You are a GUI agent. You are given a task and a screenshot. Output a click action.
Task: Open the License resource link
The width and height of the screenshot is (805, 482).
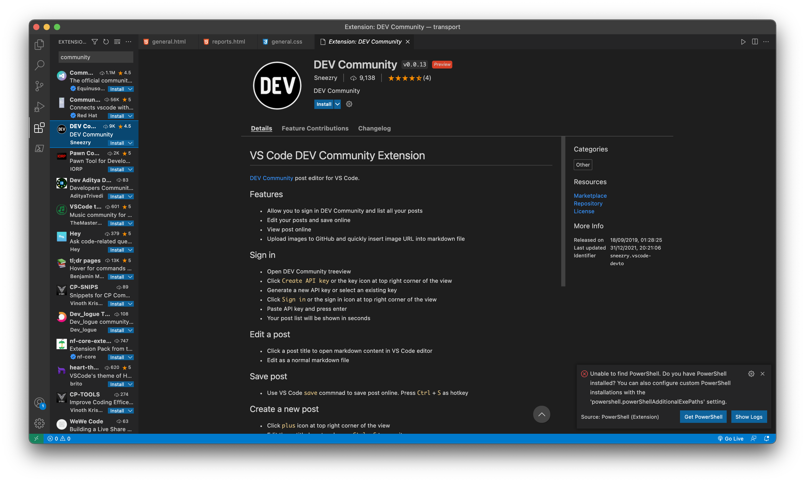tap(584, 211)
